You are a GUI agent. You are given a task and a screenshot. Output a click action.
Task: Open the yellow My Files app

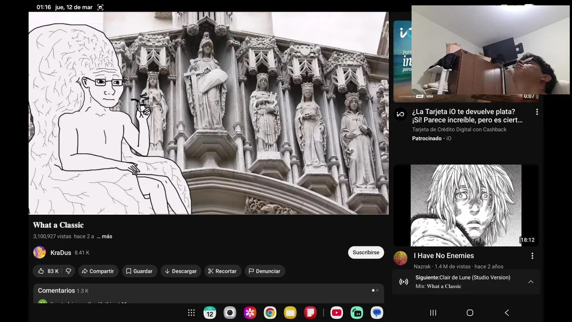coord(290,313)
